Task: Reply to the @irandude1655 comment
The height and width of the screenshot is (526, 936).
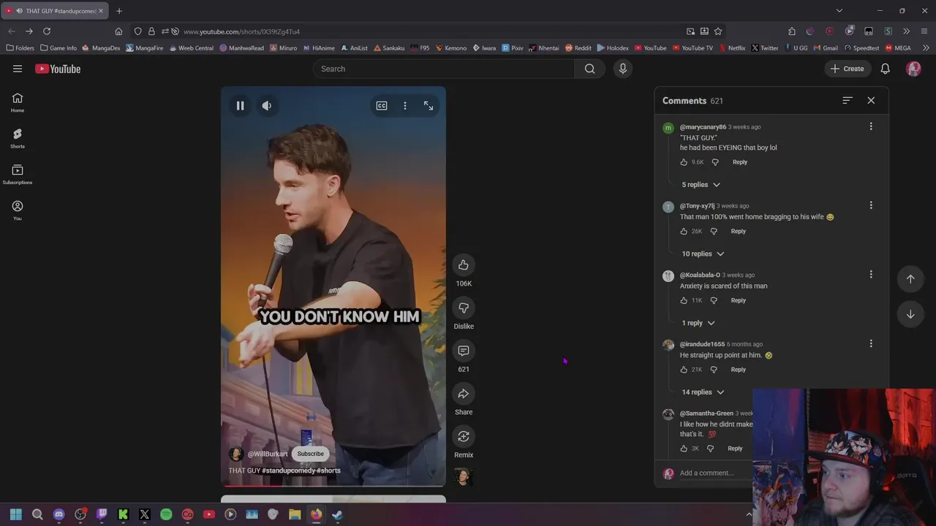Action: point(739,370)
